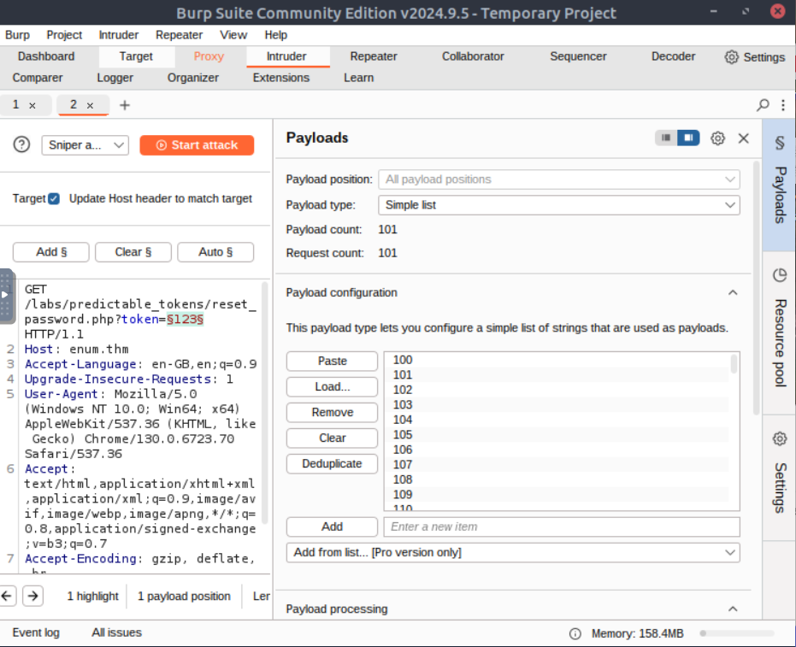
Task: Open the Intruder help question-mark icon
Action: (21, 145)
